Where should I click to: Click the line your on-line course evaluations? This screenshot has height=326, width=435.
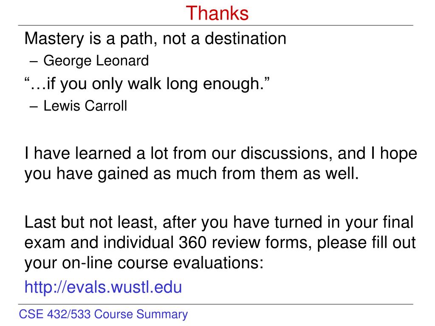point(144,263)
